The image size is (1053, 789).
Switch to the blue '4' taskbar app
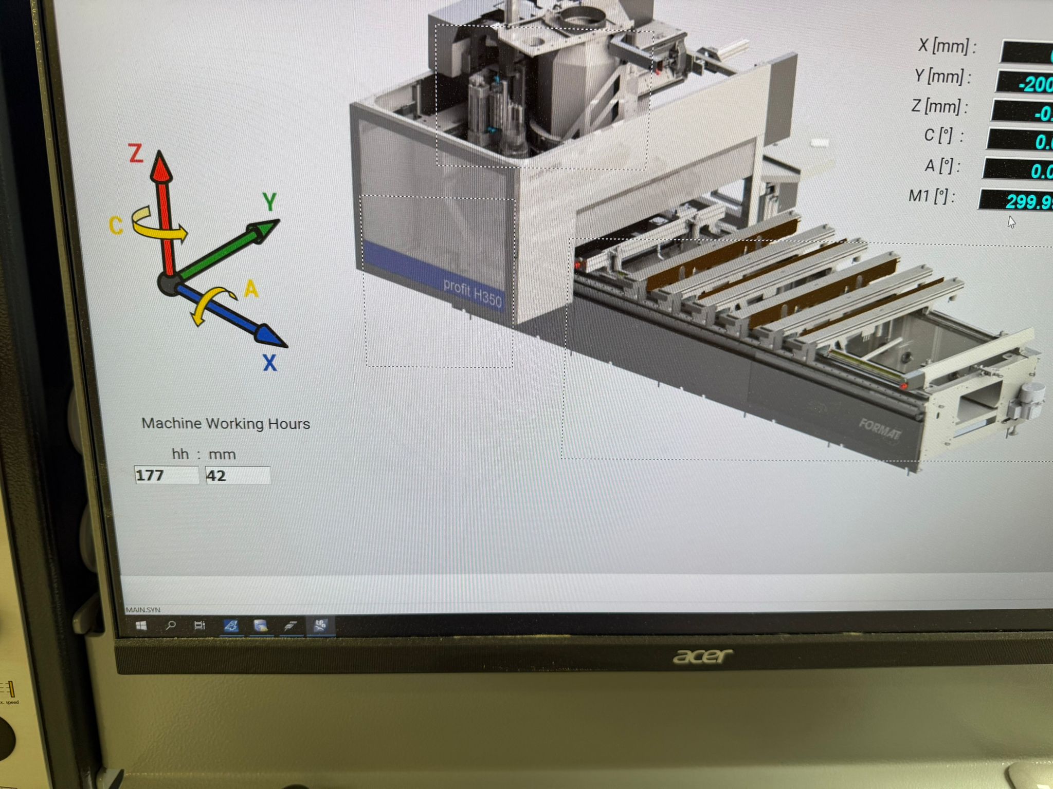(231, 625)
